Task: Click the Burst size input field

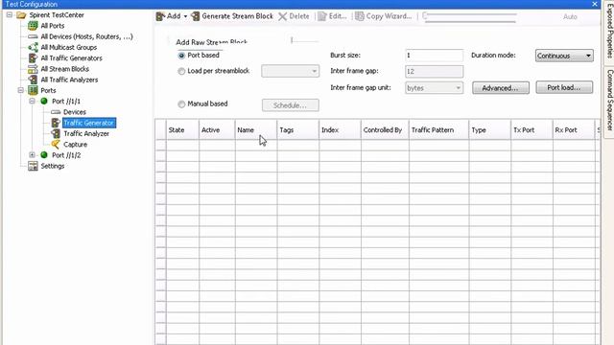Action: coord(434,56)
